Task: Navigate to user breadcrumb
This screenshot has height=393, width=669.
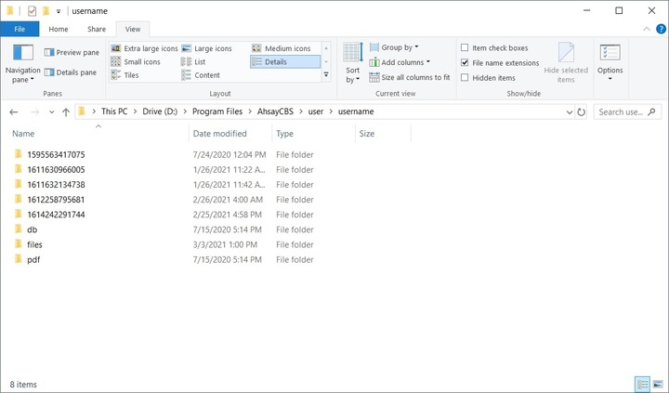Action: [316, 111]
